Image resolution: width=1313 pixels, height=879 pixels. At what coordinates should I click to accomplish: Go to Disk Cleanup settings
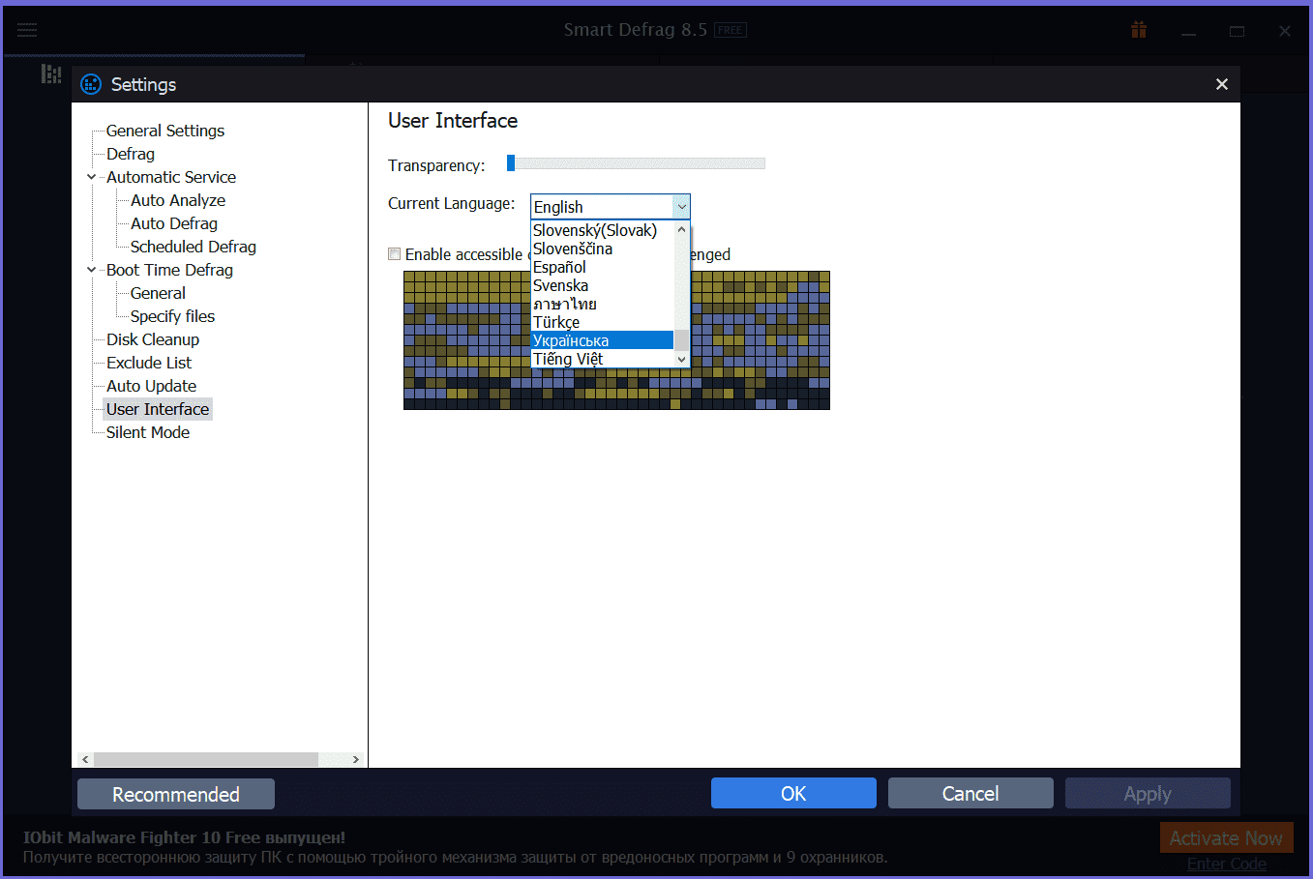pos(153,339)
